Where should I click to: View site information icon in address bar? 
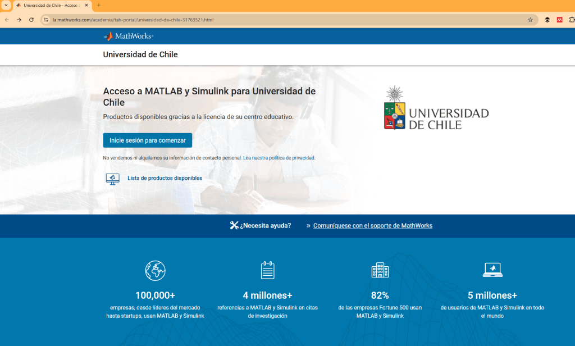point(47,20)
